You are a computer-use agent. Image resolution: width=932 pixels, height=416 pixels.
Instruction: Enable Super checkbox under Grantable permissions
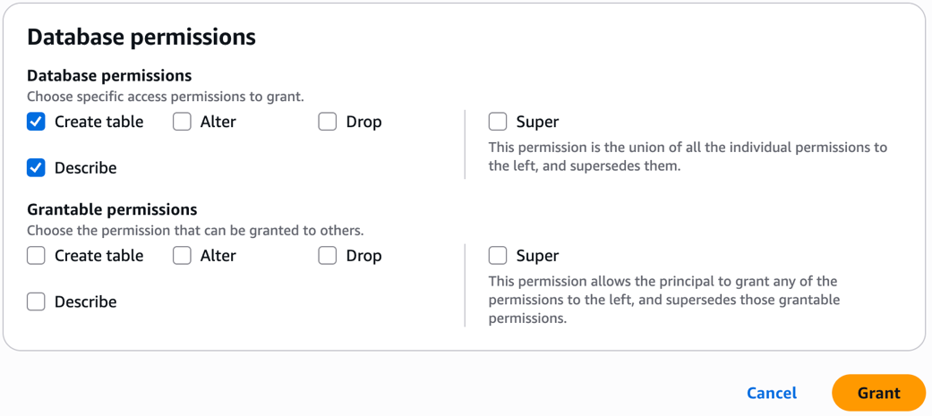(498, 256)
